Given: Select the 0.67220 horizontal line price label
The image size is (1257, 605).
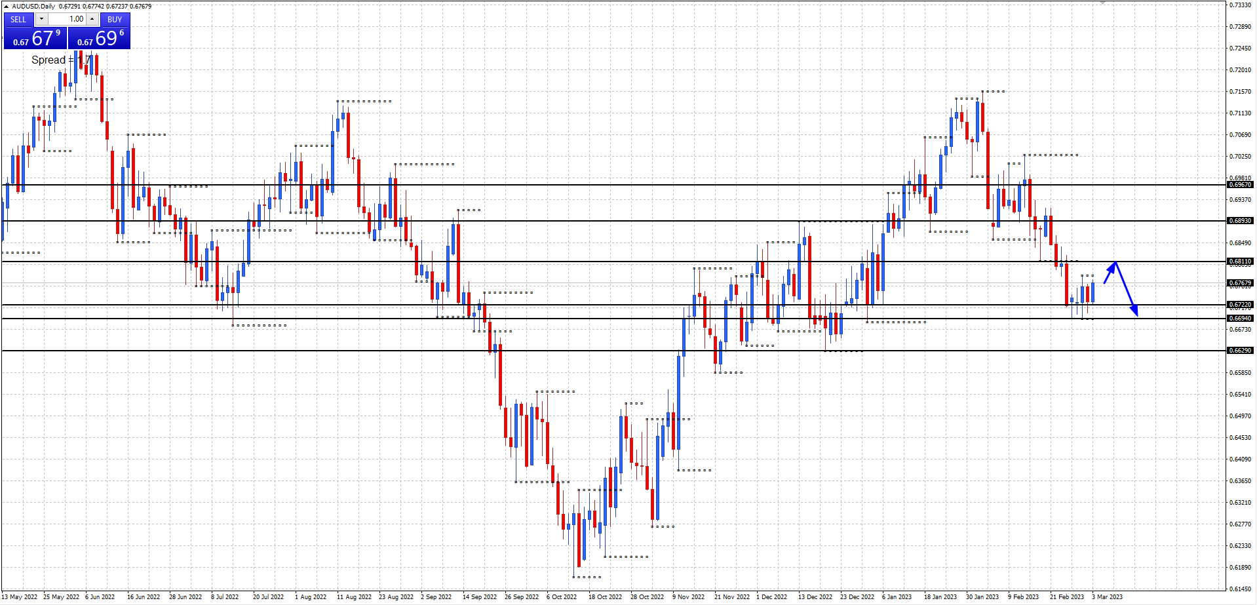Looking at the screenshot, I should pos(1239,305).
